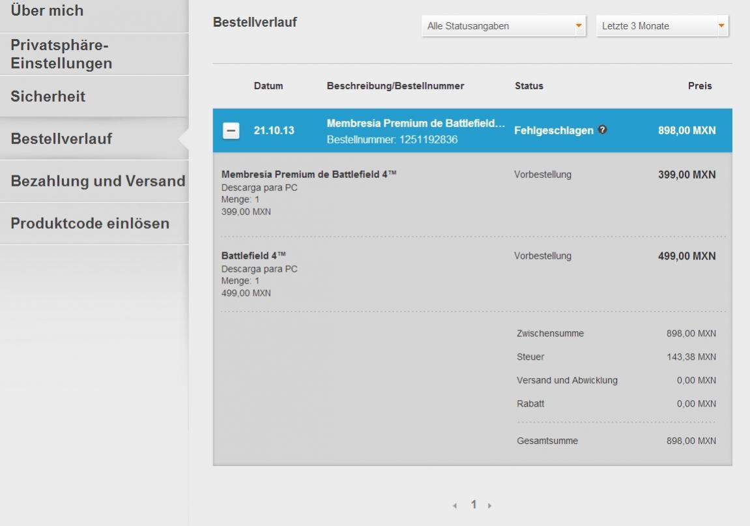Click the Rabatt amount 0,00 MXN
The image size is (750, 526).
(697, 403)
